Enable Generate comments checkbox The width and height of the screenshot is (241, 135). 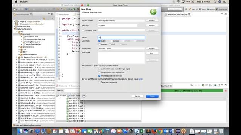point(99,82)
